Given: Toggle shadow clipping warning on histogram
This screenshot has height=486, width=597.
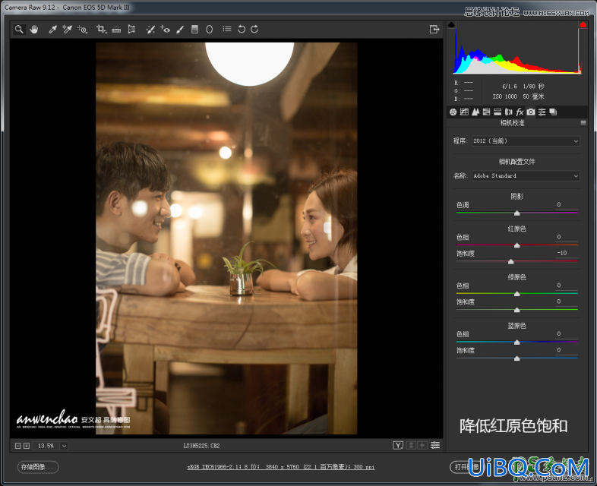Looking at the screenshot, I should coord(452,25).
